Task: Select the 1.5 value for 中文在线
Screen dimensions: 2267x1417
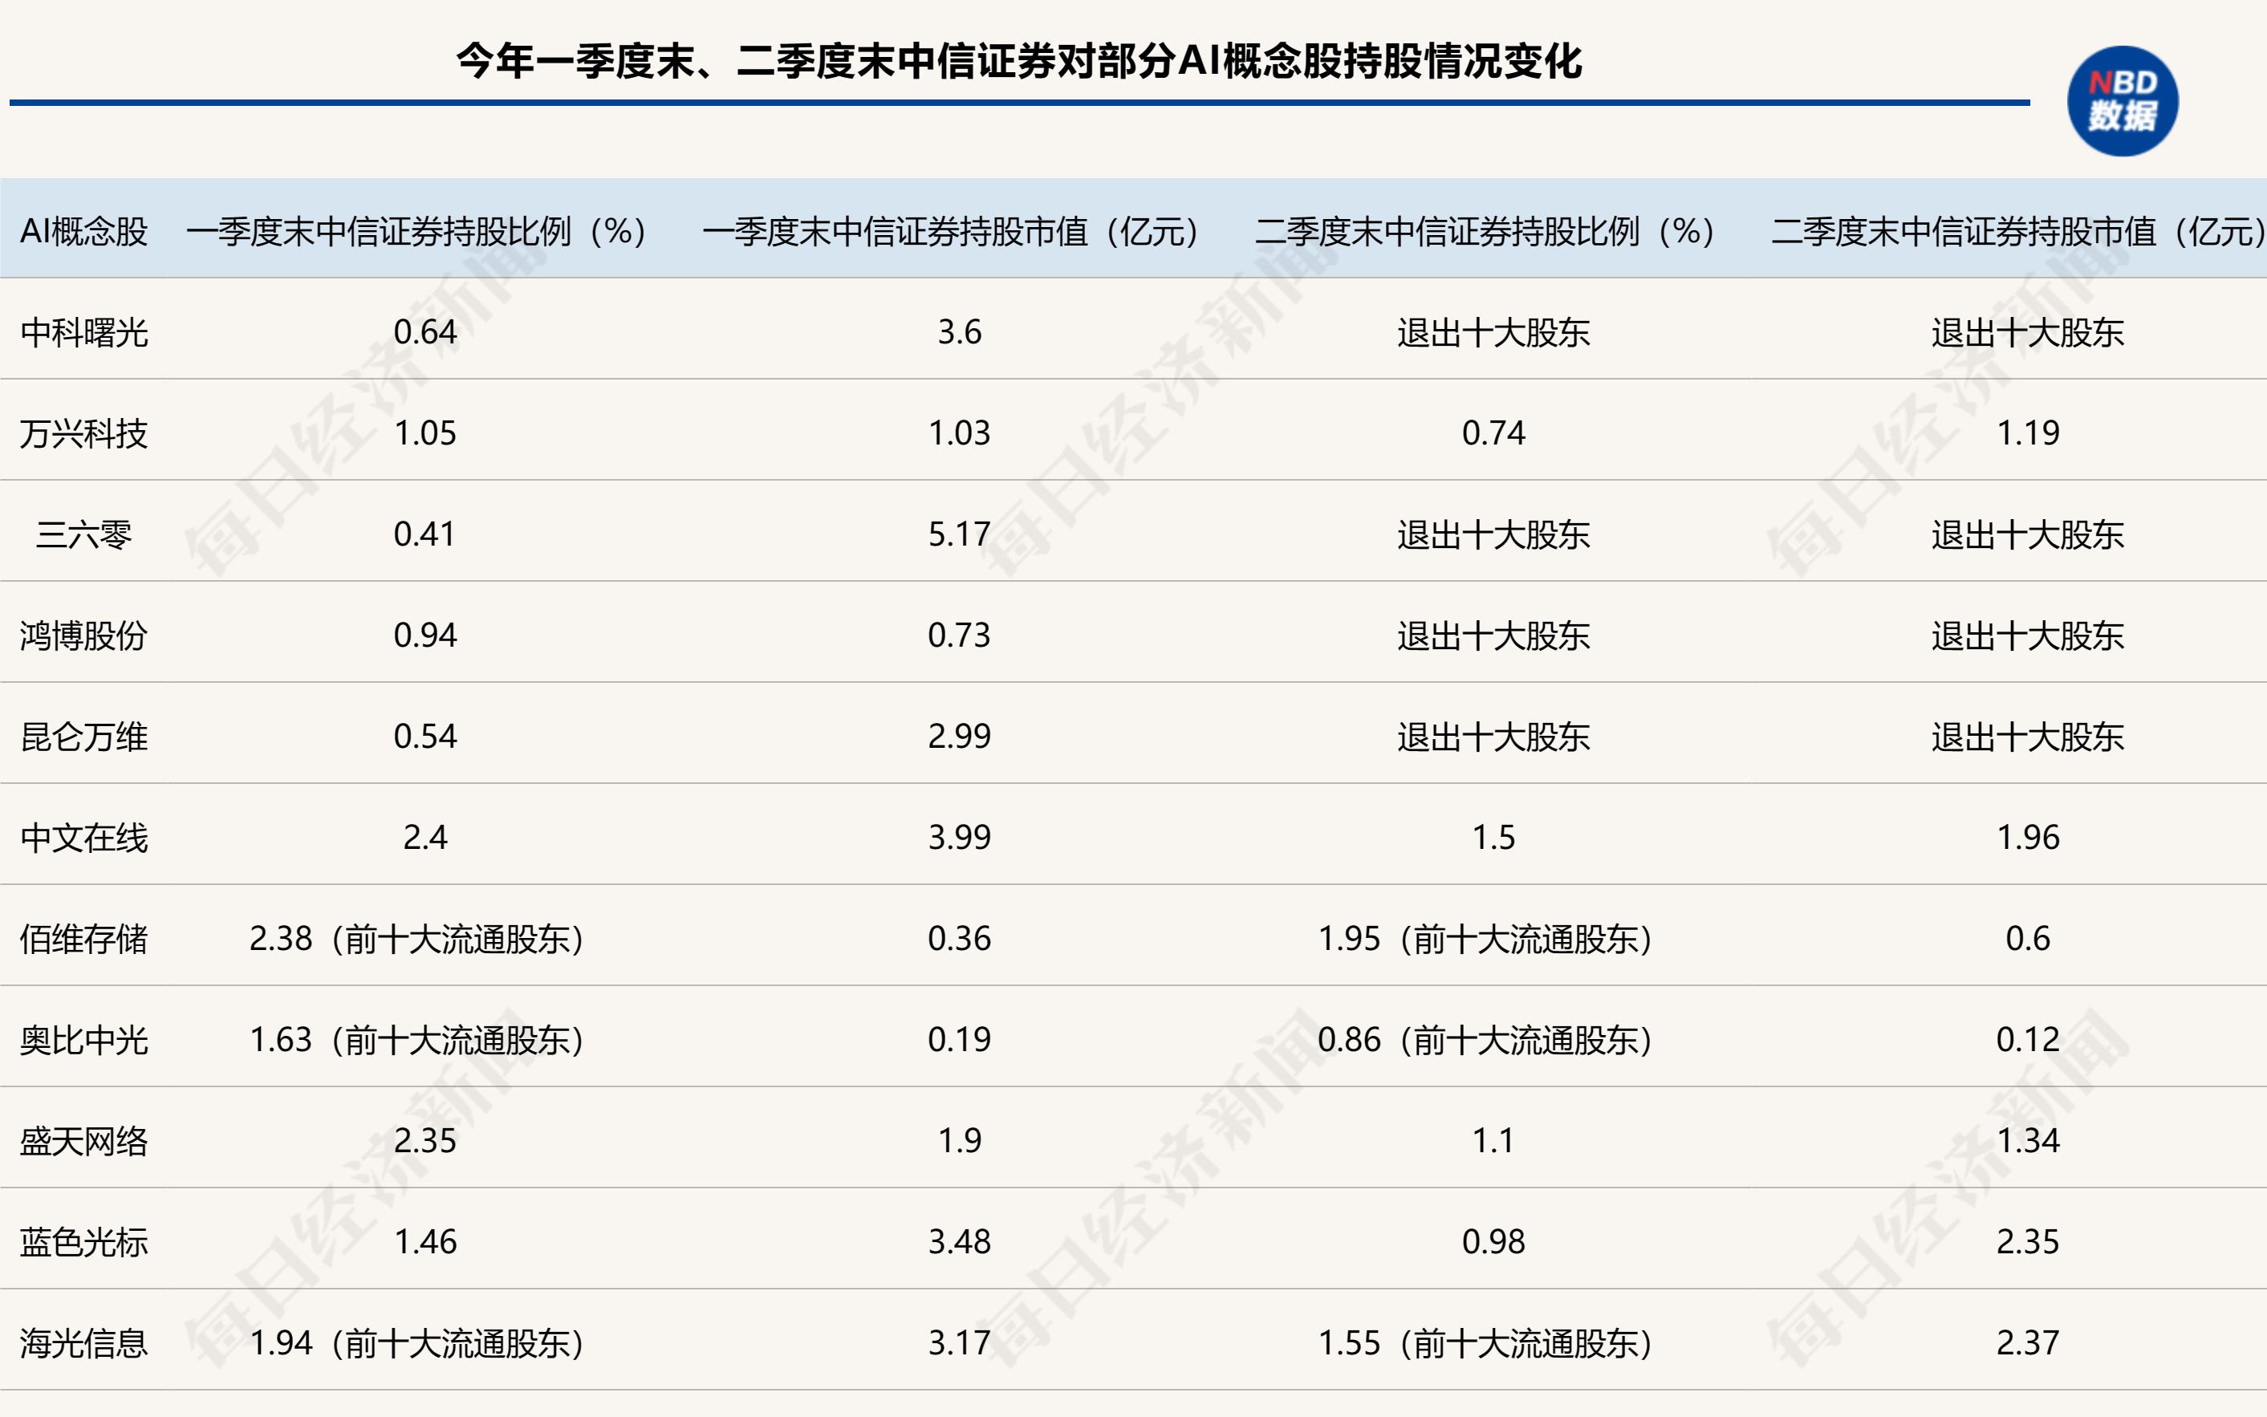Action: tap(1494, 838)
